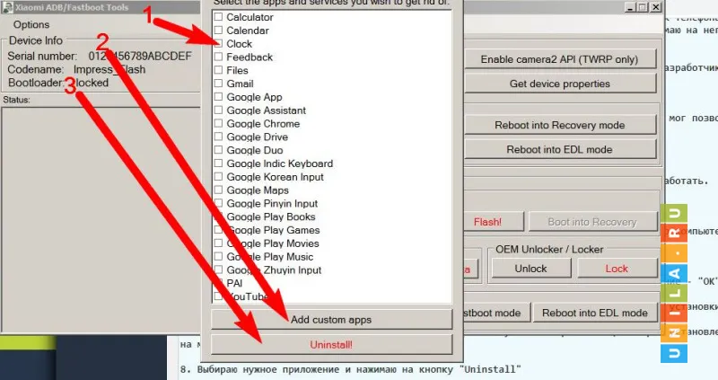Select the Google Drive checkbox
The width and height of the screenshot is (718, 380).
pos(219,137)
